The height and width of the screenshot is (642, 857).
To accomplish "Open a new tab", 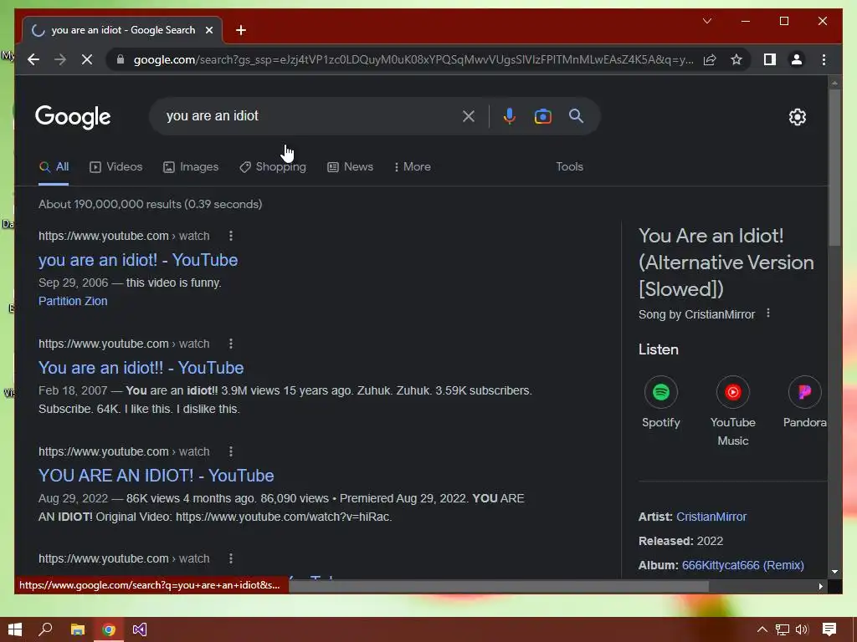I will coord(241,30).
